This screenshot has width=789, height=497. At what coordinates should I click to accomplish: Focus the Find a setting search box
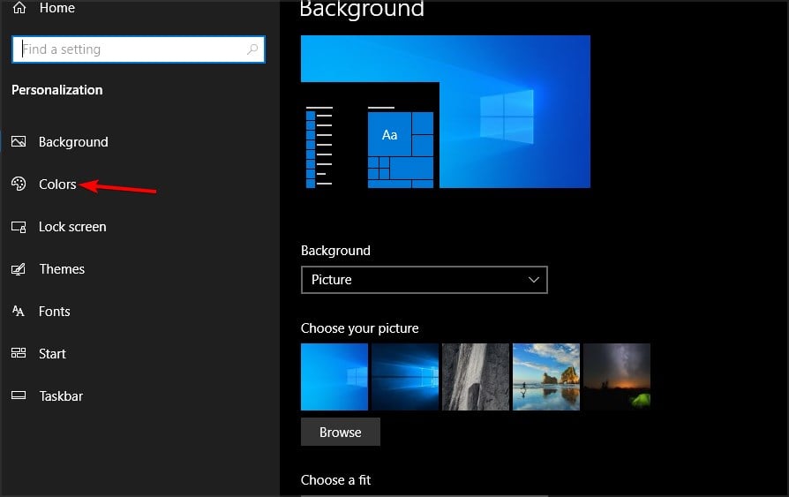coord(139,49)
